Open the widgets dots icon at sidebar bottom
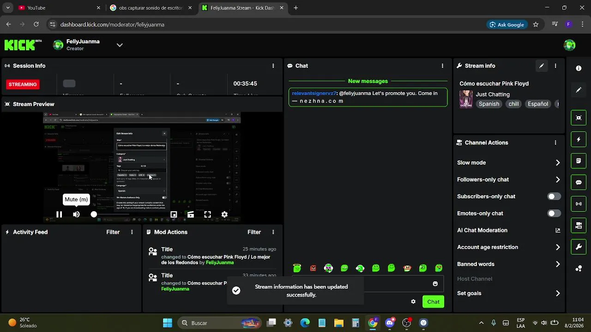591x332 pixels. (x=579, y=268)
